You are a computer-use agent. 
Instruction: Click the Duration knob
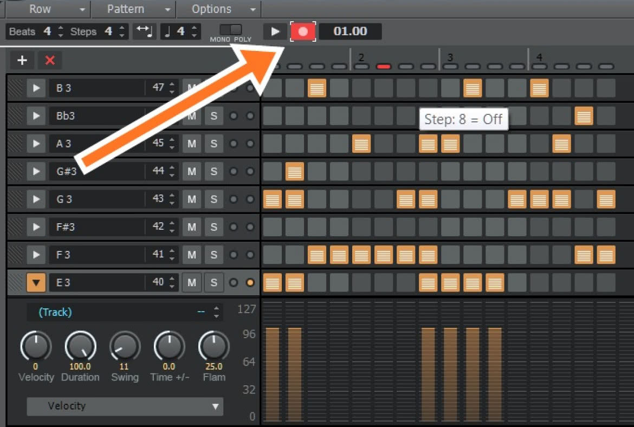click(x=80, y=346)
